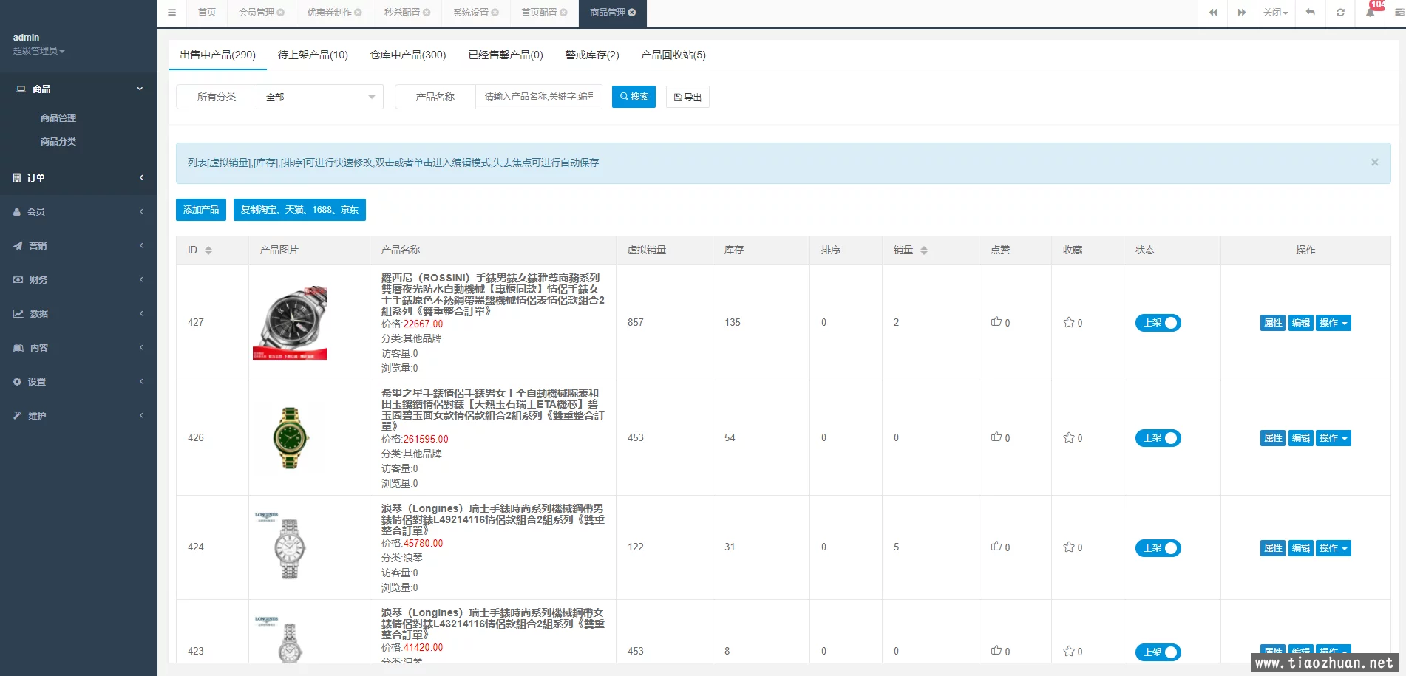Click 编辑 button for product 426
Image resolution: width=1406 pixels, height=676 pixels.
point(1301,438)
